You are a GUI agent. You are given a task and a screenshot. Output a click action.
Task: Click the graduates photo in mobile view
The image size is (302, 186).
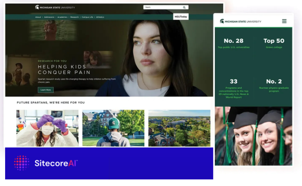[x=254, y=136]
